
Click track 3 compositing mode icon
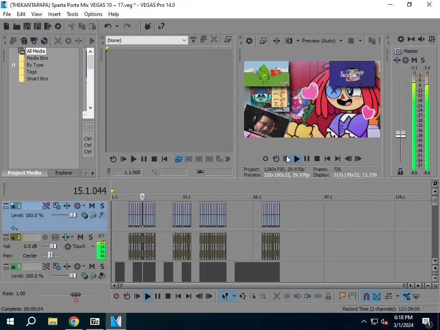[x=102, y=276]
